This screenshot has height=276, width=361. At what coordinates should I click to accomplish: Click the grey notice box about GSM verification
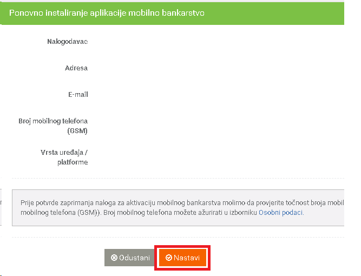(178, 208)
